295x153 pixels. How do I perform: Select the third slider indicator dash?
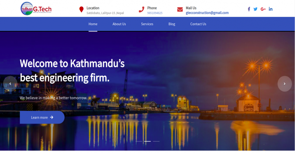156,141
